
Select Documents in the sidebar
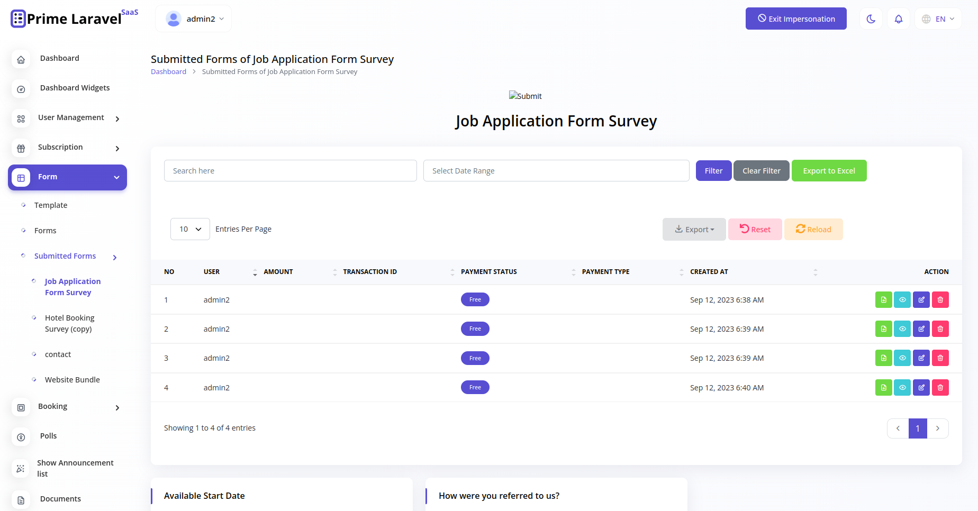60,499
